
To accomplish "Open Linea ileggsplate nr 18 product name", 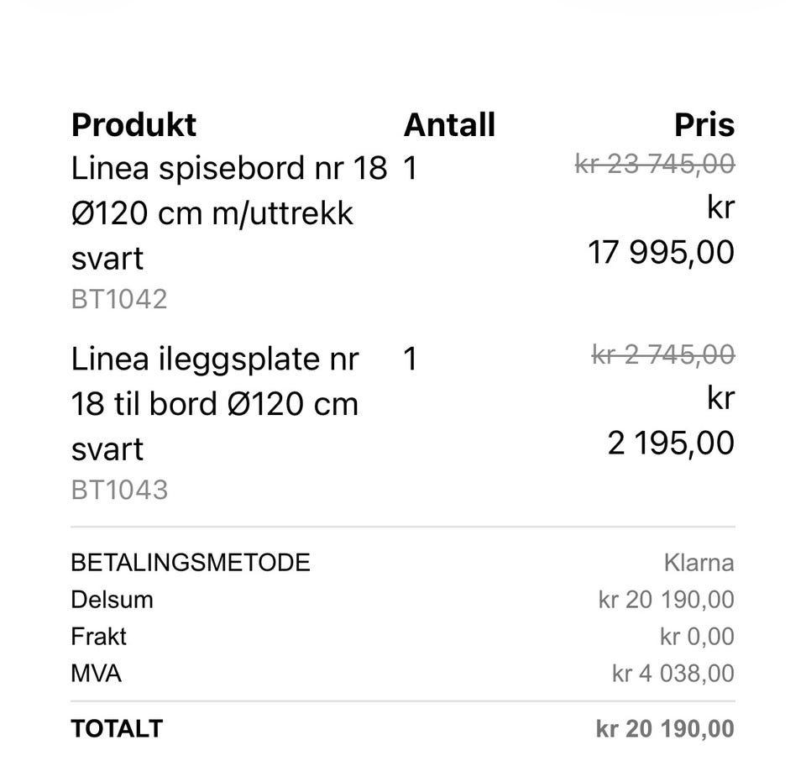I will (x=215, y=404).
